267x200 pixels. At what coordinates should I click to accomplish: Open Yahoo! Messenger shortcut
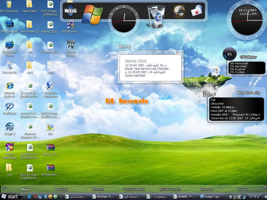9,151
